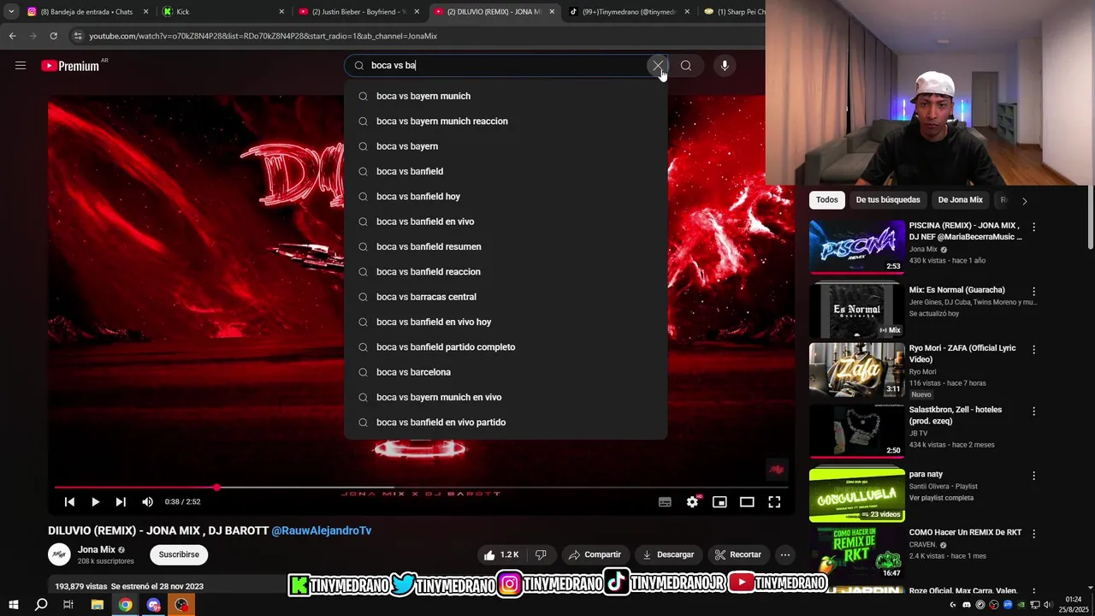Switch to theater mode
This screenshot has height=616, width=1095.
click(747, 502)
